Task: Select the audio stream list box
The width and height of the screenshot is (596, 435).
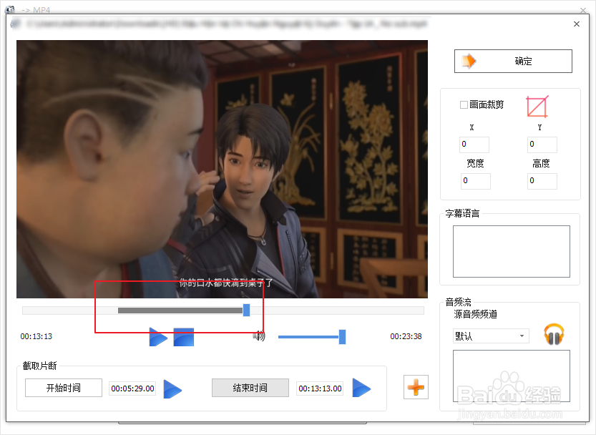Action: click(x=512, y=376)
